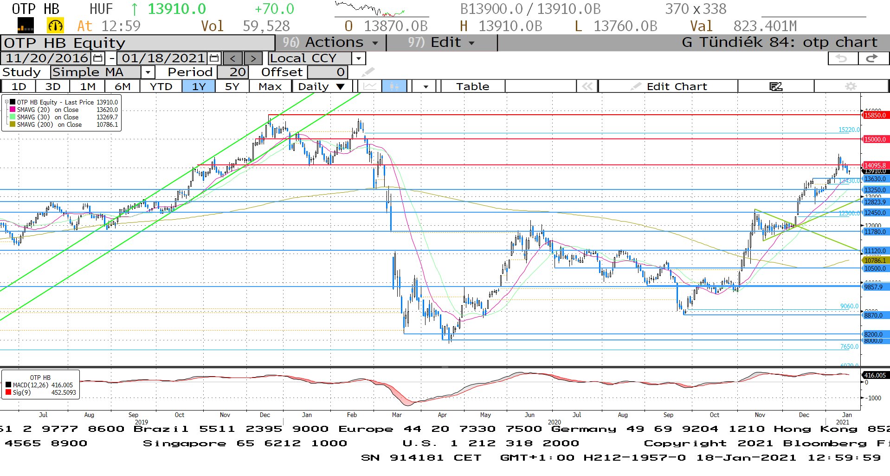Select the 1D range tab
Screen dimensions: 890x476
19,86
